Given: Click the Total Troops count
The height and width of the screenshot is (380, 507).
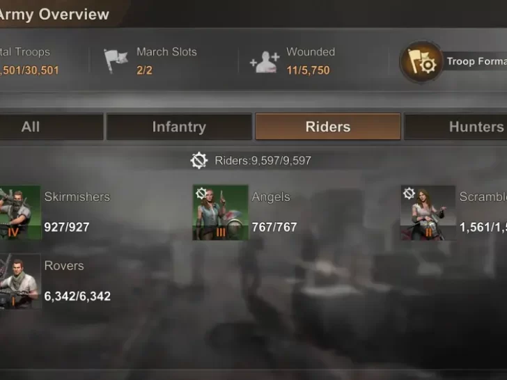Looking at the screenshot, I should click(29, 70).
